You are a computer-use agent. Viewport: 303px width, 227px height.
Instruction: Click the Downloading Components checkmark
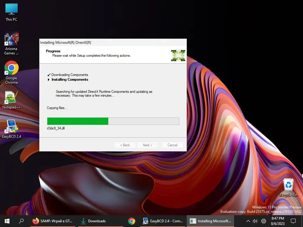(49, 75)
